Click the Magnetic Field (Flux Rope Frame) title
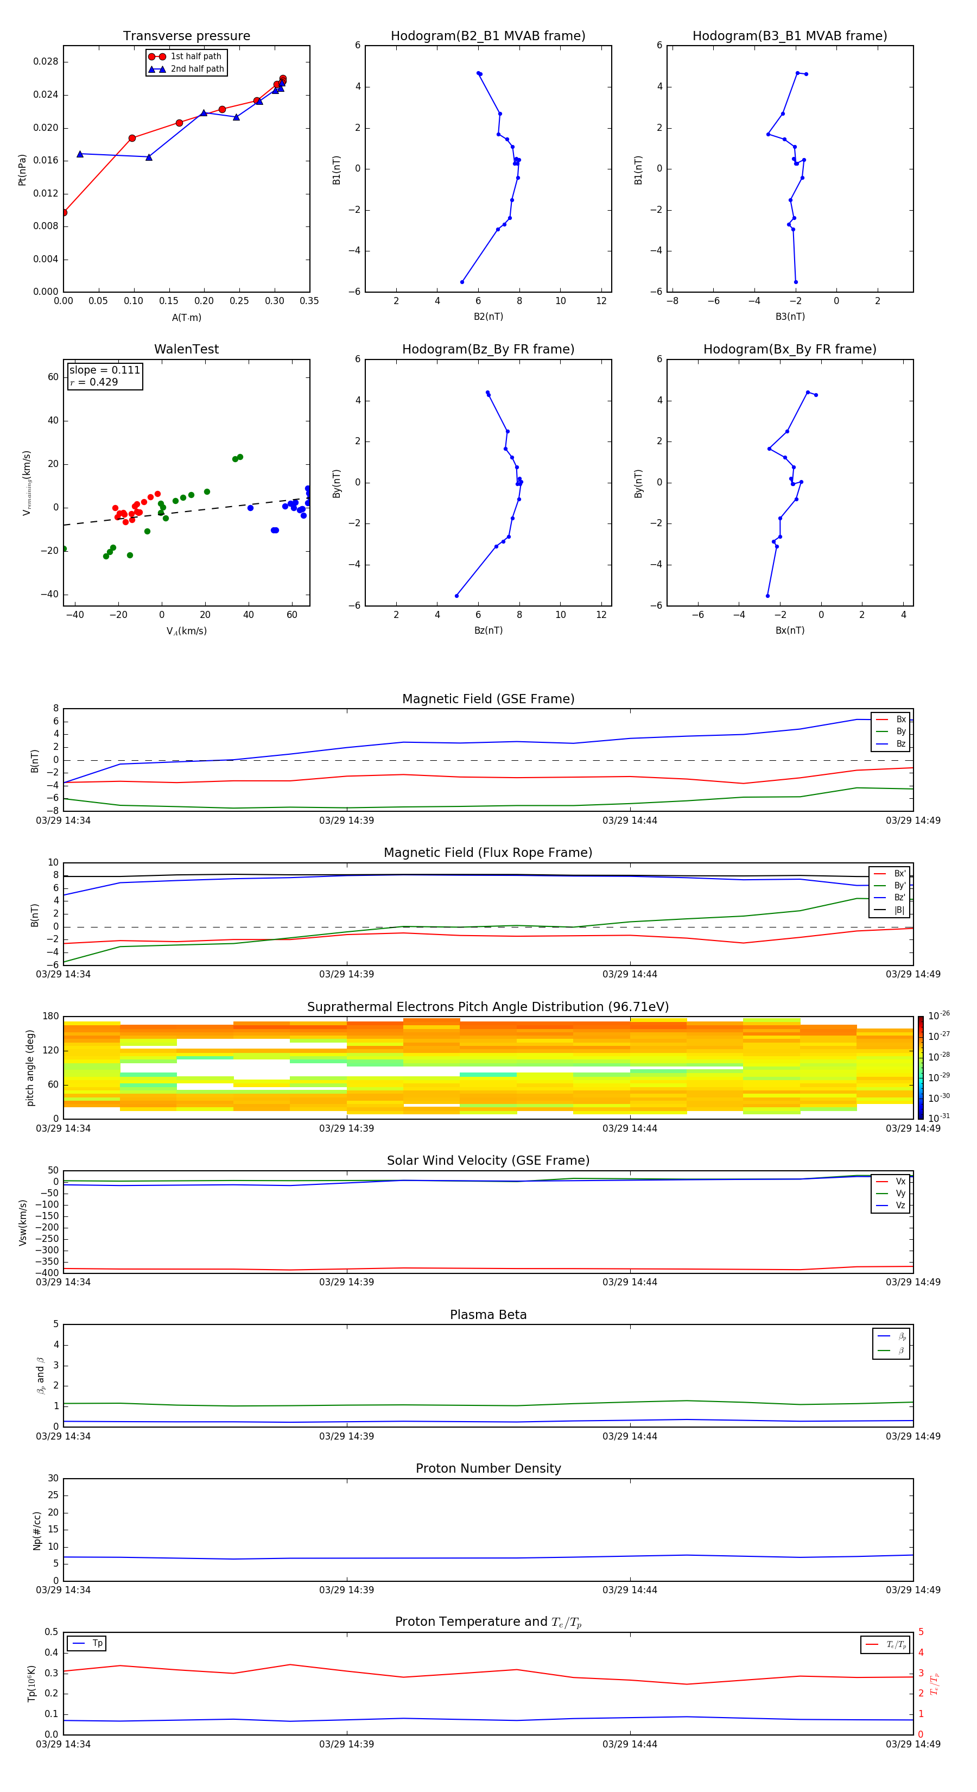 (487, 852)
